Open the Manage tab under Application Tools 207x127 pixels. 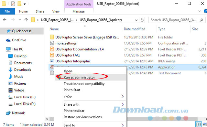(x=79, y=12)
